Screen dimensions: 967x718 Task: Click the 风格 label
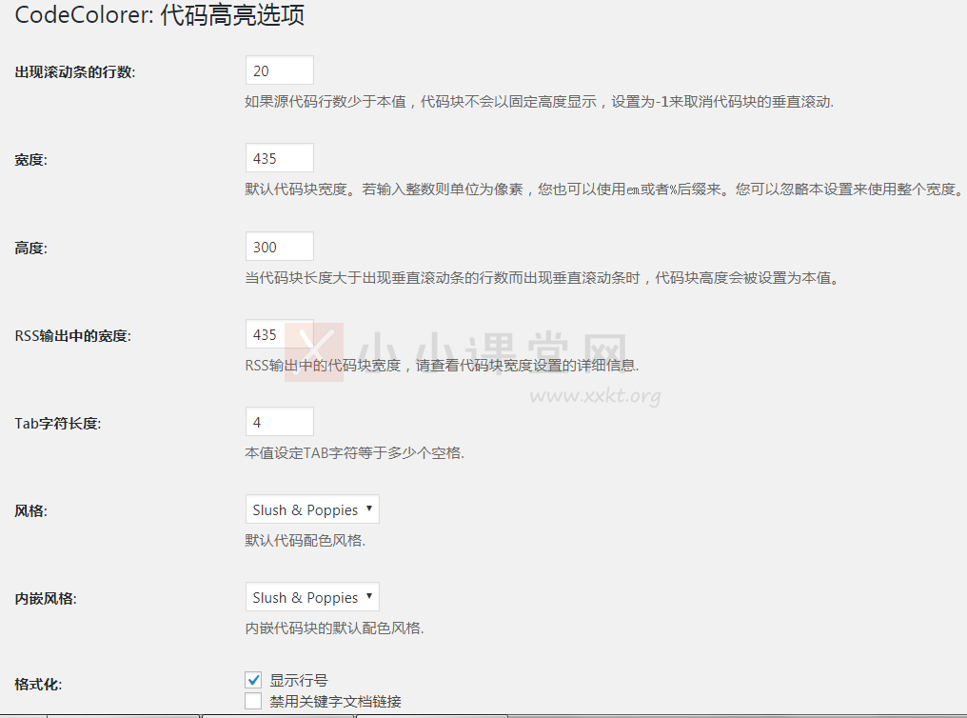click(x=30, y=511)
